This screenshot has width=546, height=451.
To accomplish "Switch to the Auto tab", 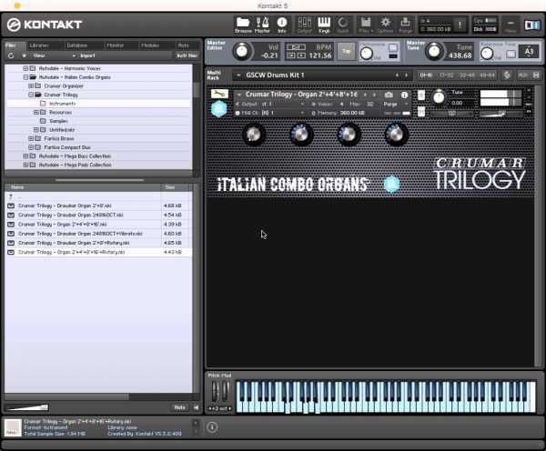I will (x=185, y=45).
